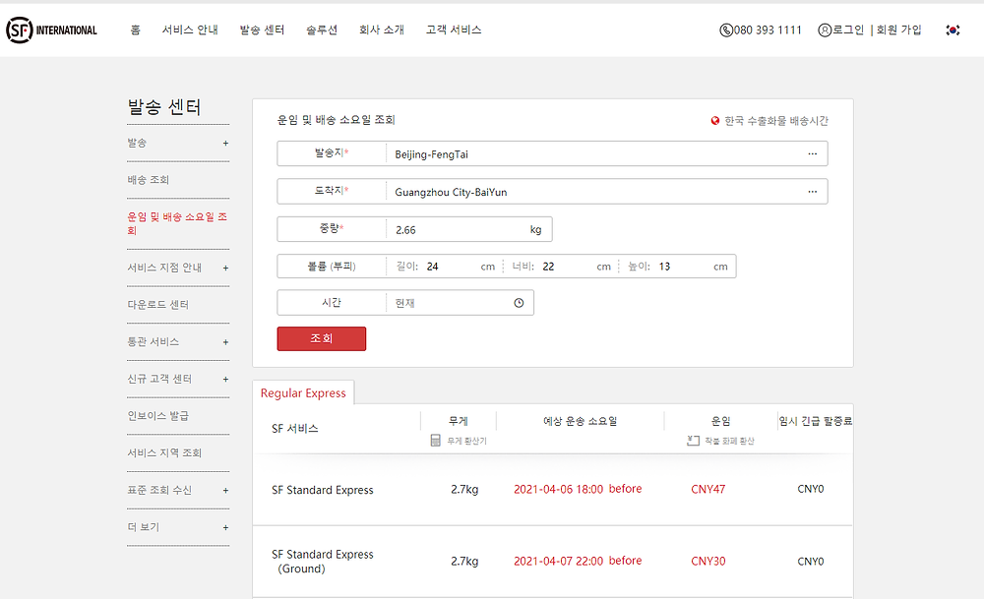Expand the 신규 고객 센터 sidebar section
This screenshot has width=984, height=599.
(x=225, y=380)
